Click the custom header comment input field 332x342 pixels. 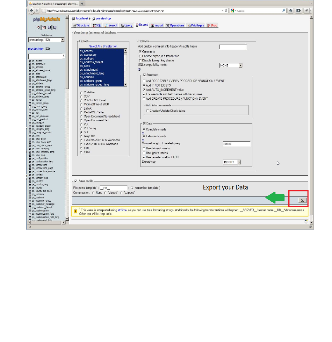point(233,47)
